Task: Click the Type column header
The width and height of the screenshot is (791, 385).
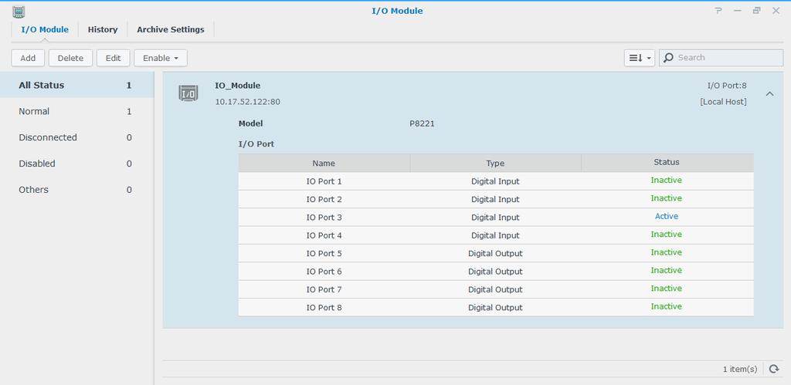Action: pos(495,164)
